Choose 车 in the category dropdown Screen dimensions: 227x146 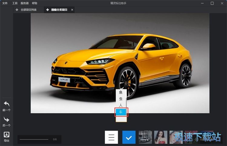pos(121,112)
